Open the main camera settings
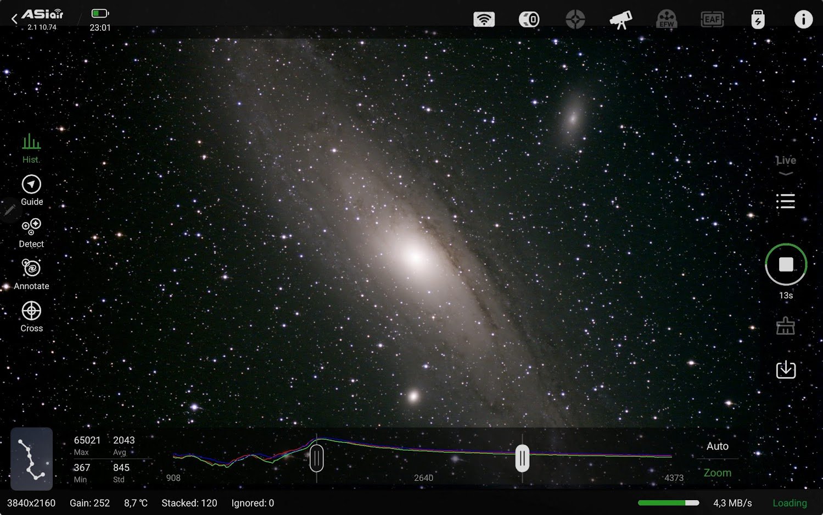Screen dimensions: 823x515 [x=529, y=19]
